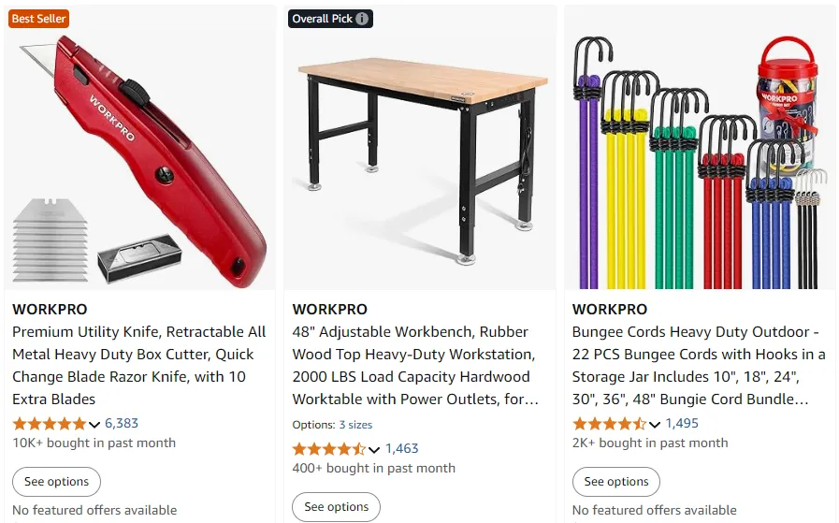
Task: Click the workbench star rating
Action: (x=329, y=449)
